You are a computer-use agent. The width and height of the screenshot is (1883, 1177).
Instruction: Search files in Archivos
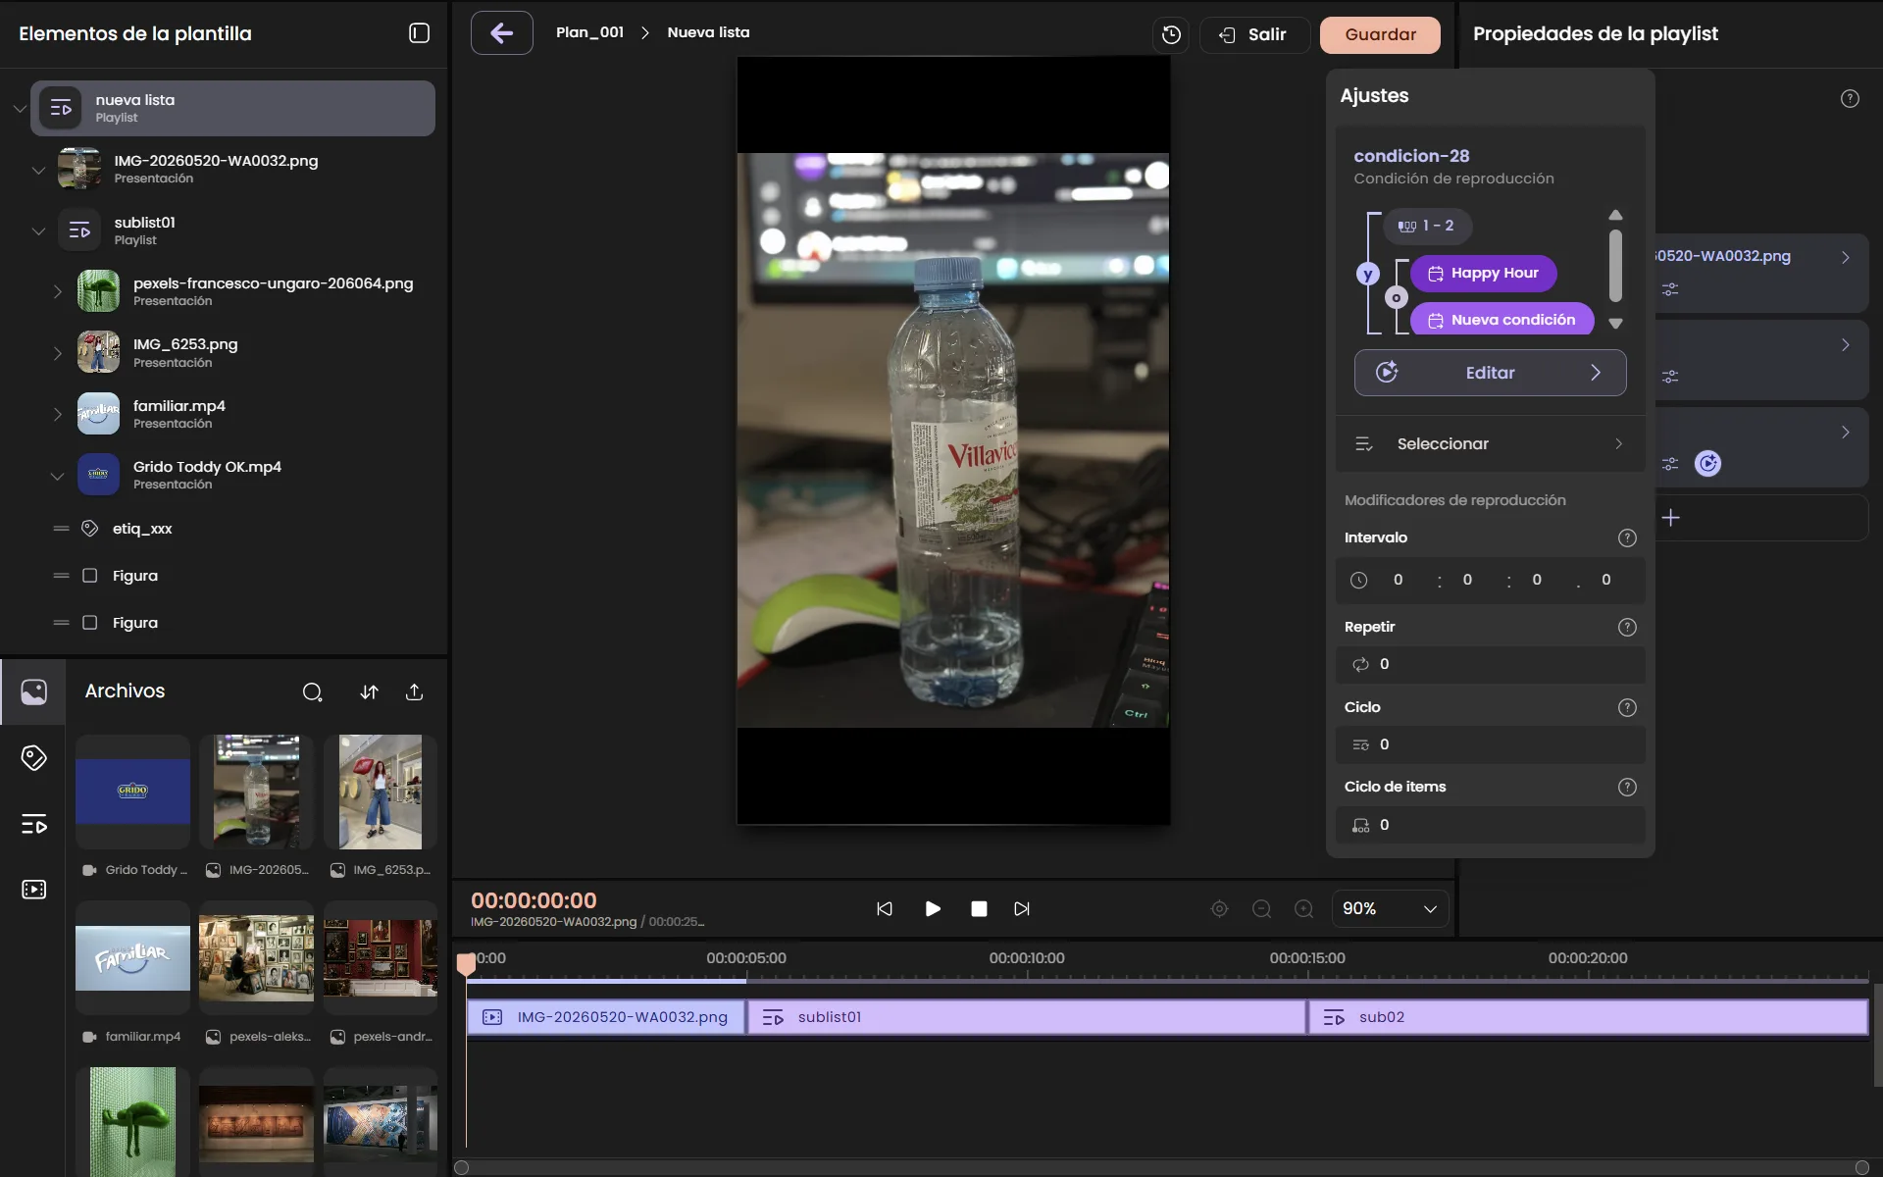(312, 692)
